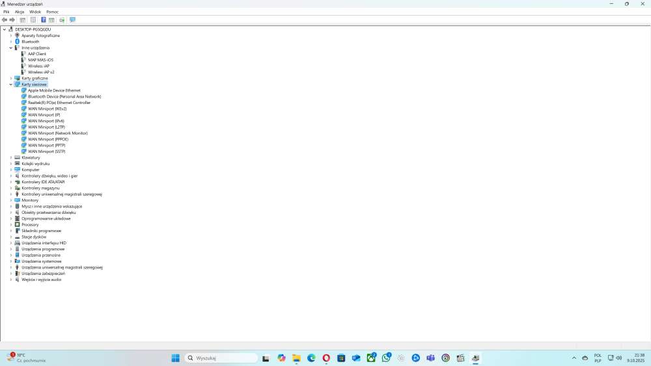The width and height of the screenshot is (651, 366).
Task: Open the Pomoc menu
Action: 52,12
